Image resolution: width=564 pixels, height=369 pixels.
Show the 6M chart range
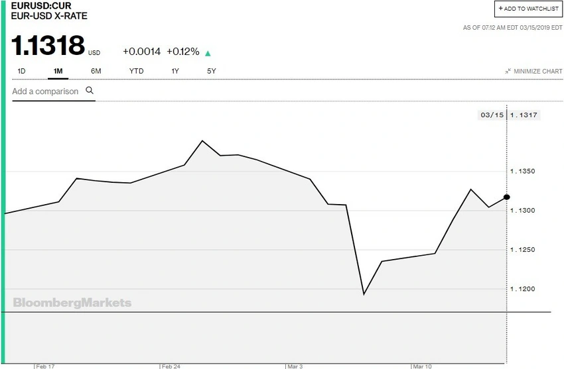(96, 71)
